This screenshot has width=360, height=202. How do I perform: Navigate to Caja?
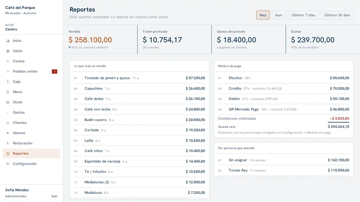pyautogui.click(x=31, y=82)
